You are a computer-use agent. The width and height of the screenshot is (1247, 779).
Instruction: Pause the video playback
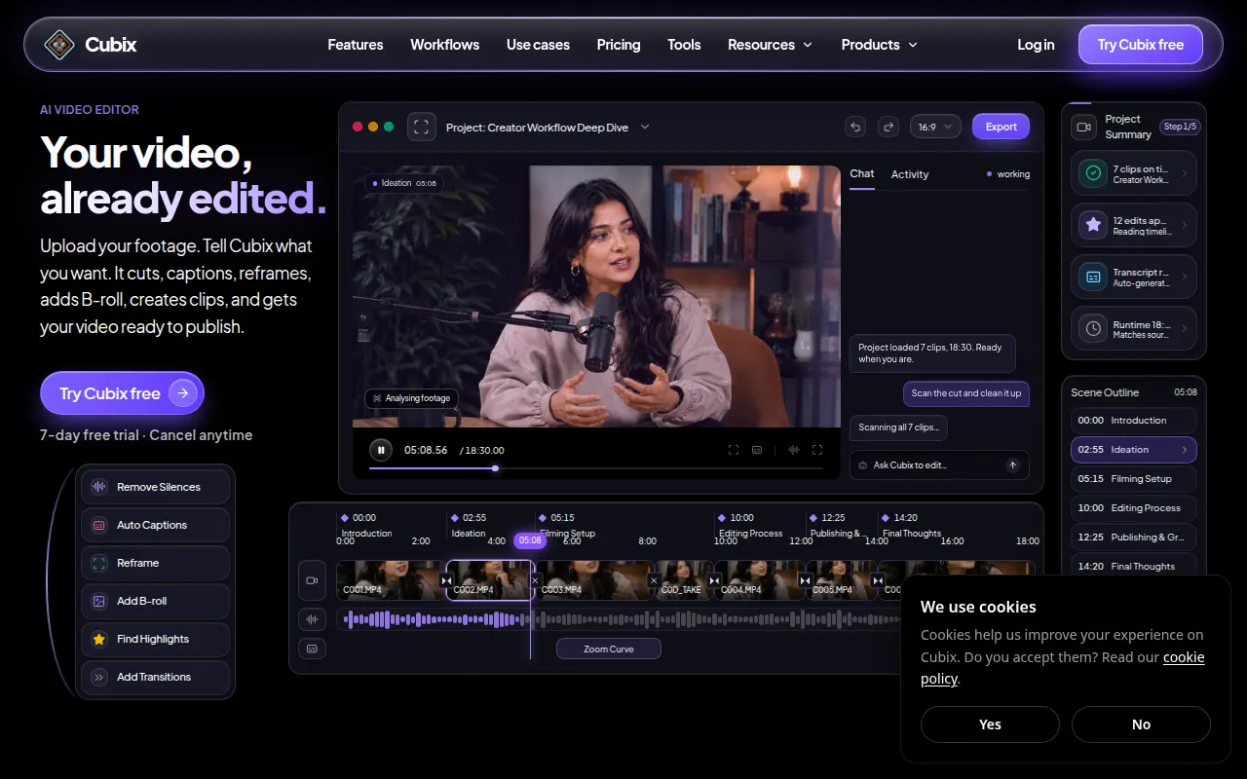point(380,450)
